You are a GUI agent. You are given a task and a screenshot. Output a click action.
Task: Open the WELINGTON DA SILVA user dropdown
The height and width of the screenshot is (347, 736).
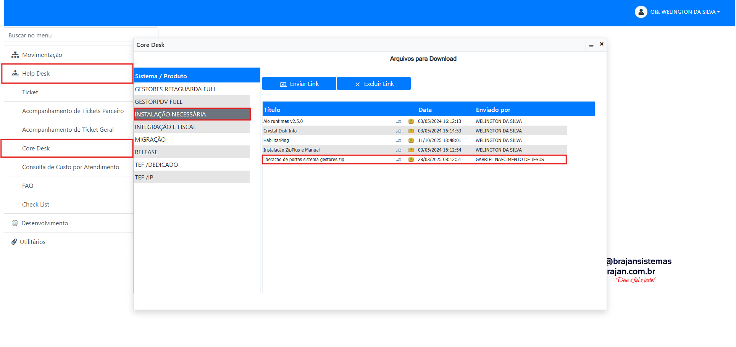point(685,12)
